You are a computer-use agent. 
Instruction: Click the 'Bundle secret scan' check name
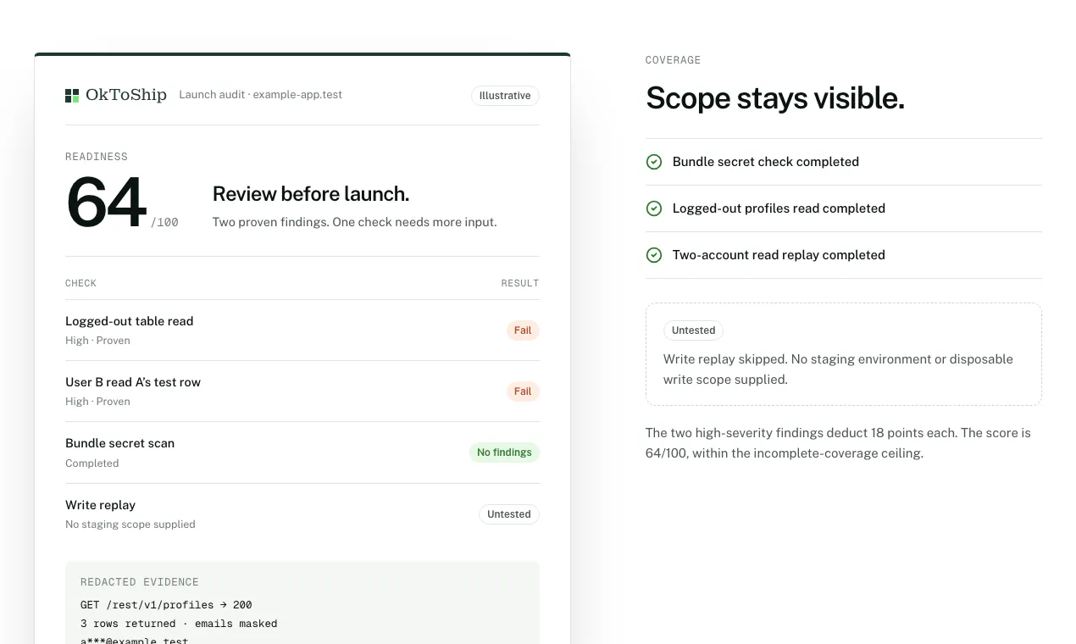click(120, 443)
